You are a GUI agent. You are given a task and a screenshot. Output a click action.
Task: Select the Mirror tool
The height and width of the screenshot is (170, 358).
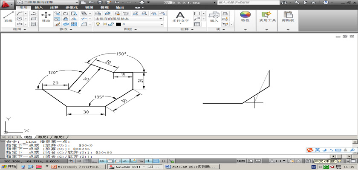(x=74, y=19)
